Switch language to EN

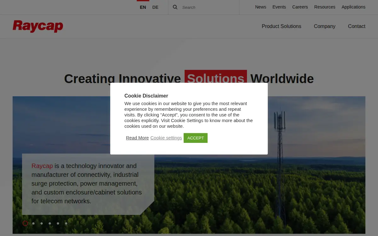(x=143, y=7)
